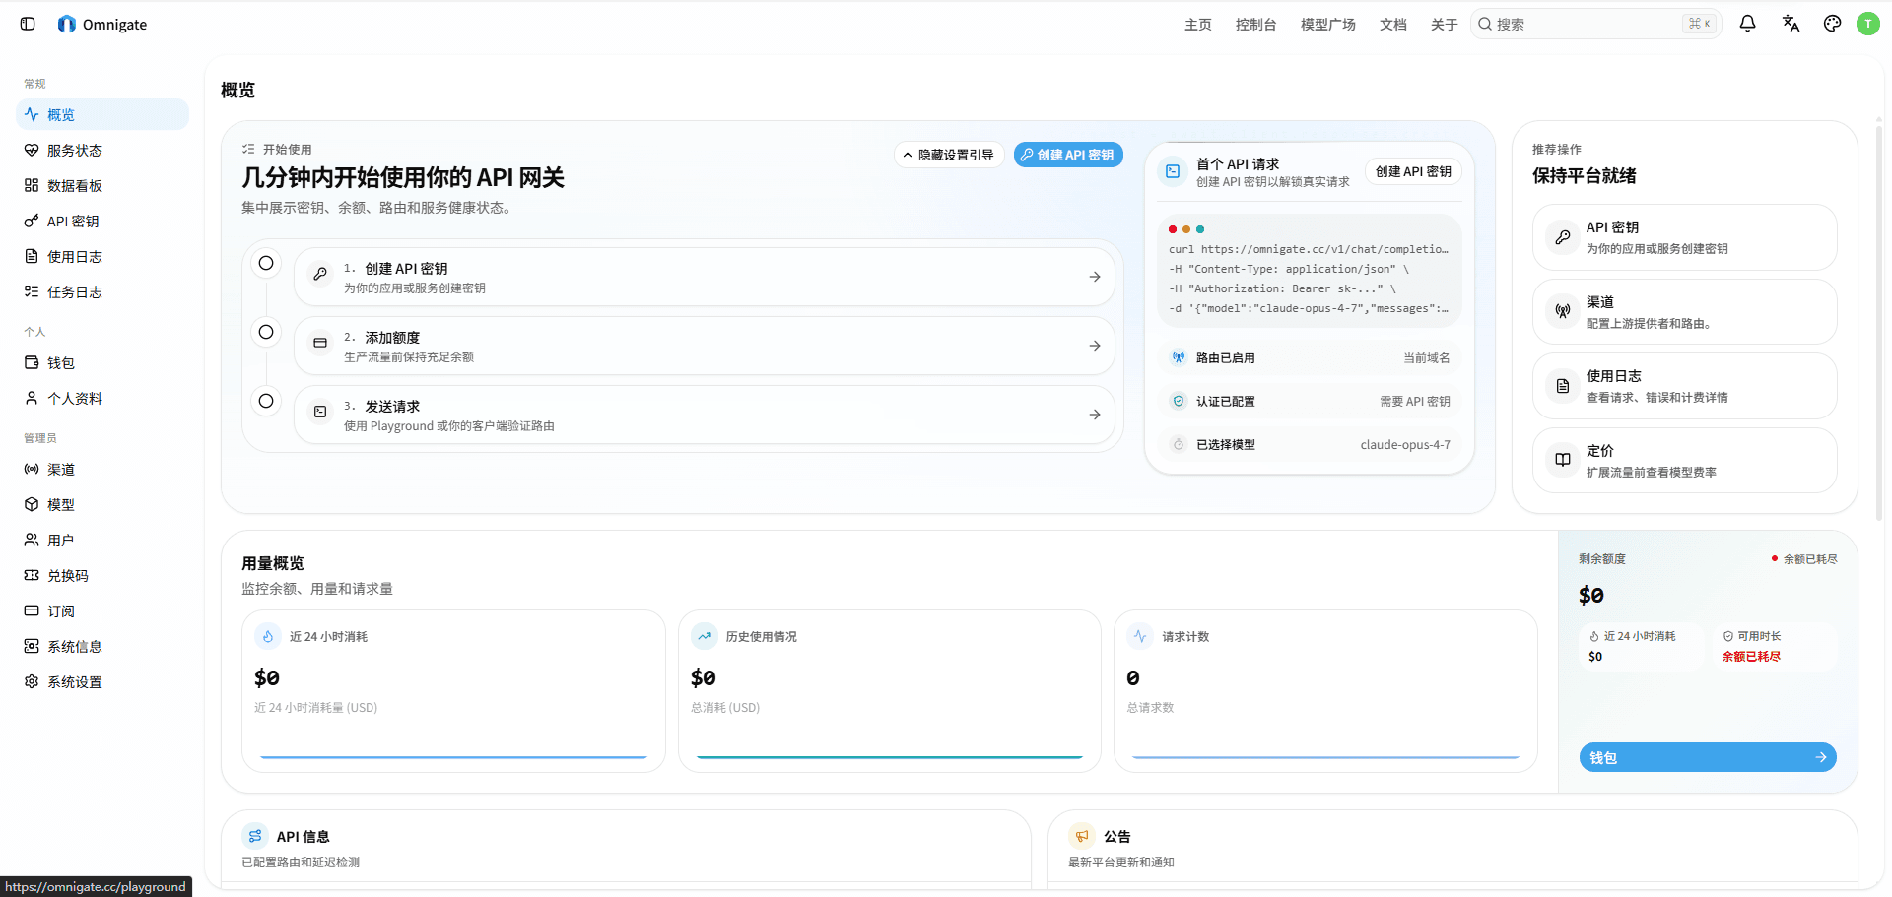Open 控制台 in top navigation
This screenshot has width=1892, height=897.
coord(1256,25)
